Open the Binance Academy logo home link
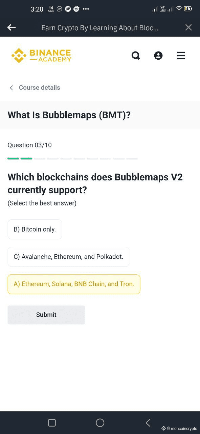 (x=41, y=56)
